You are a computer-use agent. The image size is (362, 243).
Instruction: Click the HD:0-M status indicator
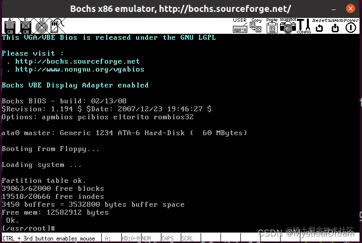coord(131,238)
